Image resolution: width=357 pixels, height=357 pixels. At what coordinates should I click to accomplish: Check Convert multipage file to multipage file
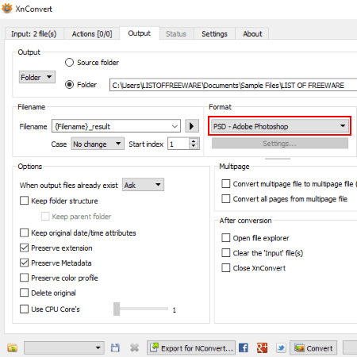pyautogui.click(x=226, y=183)
